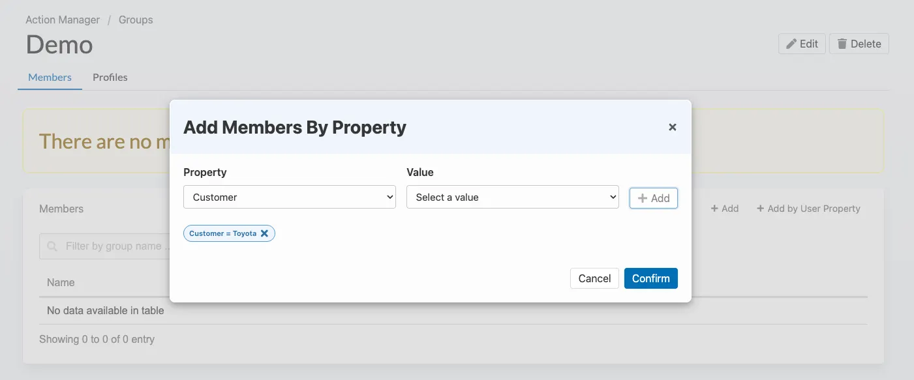Open Action Manager breadcrumb link
This screenshot has width=914, height=380.
[x=63, y=20]
